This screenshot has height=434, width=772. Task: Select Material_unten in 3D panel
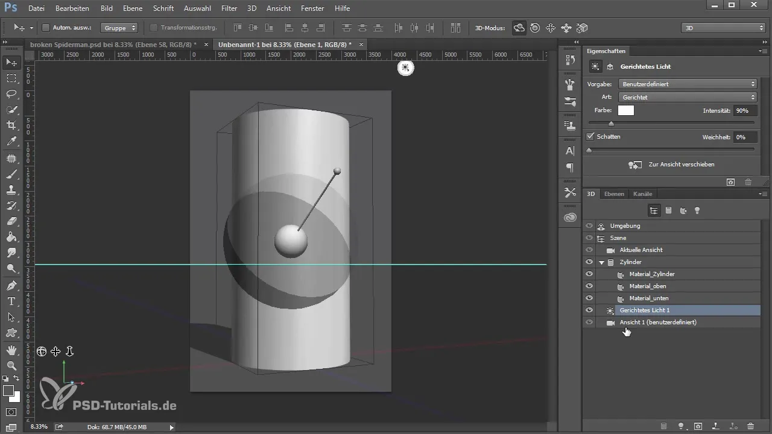click(x=649, y=298)
